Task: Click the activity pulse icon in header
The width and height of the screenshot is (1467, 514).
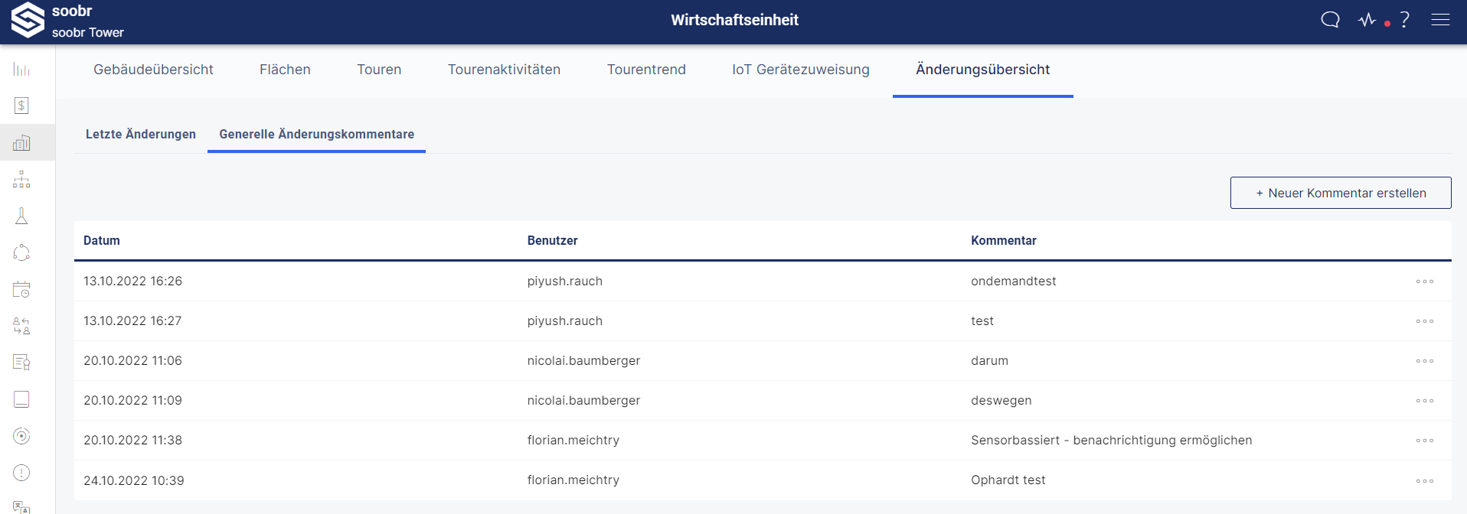Action: (x=1367, y=20)
